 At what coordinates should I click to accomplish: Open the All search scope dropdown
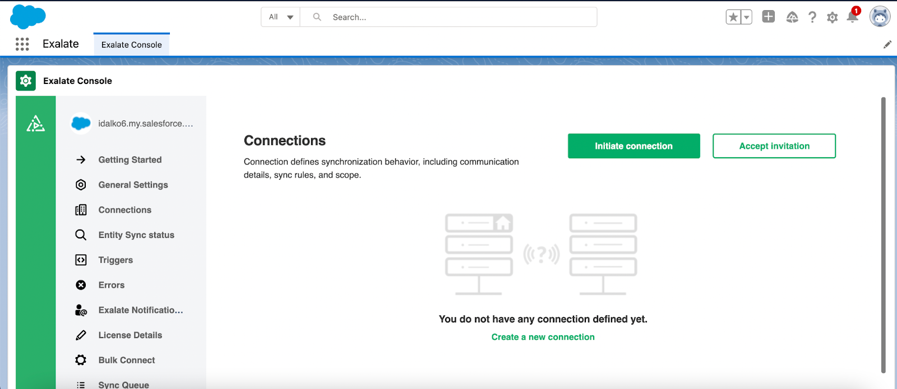[281, 17]
